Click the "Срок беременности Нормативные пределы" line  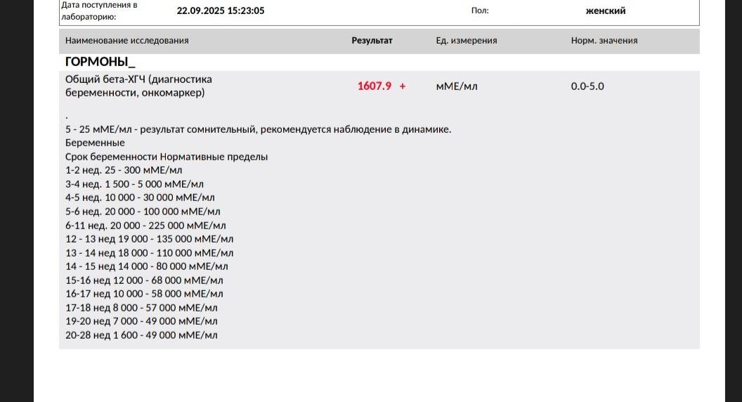(x=167, y=157)
